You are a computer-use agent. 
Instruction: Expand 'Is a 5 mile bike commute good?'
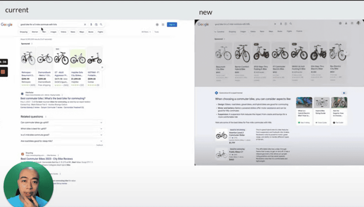pos(61,135)
